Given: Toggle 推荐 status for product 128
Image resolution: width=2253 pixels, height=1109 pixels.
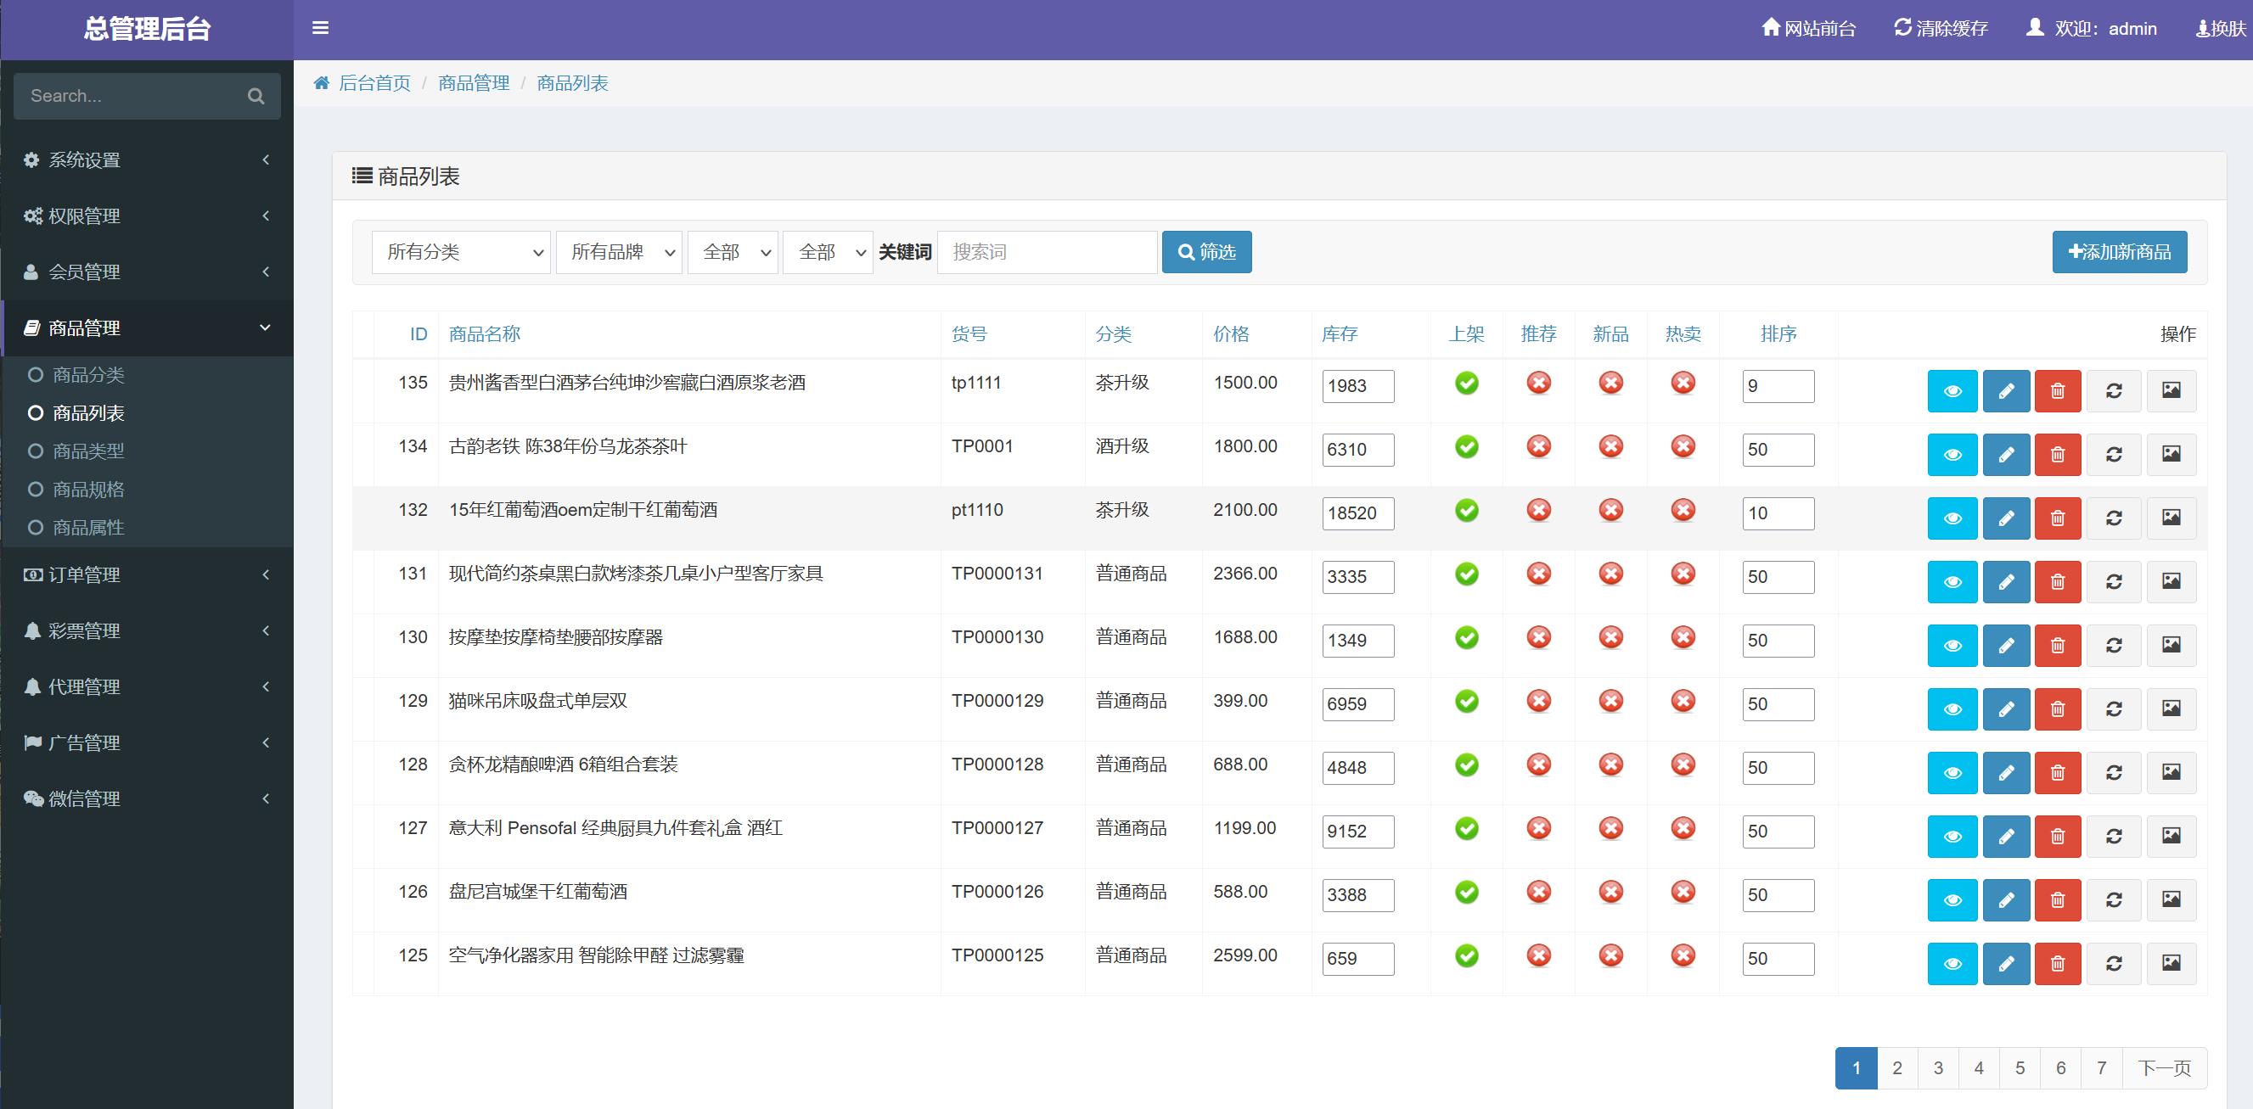Looking at the screenshot, I should pyautogui.click(x=1538, y=765).
